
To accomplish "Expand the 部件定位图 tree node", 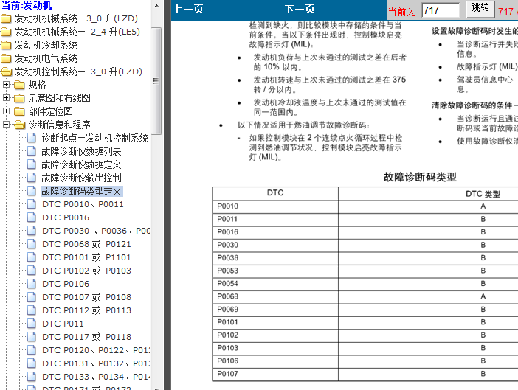I will coord(6,111).
